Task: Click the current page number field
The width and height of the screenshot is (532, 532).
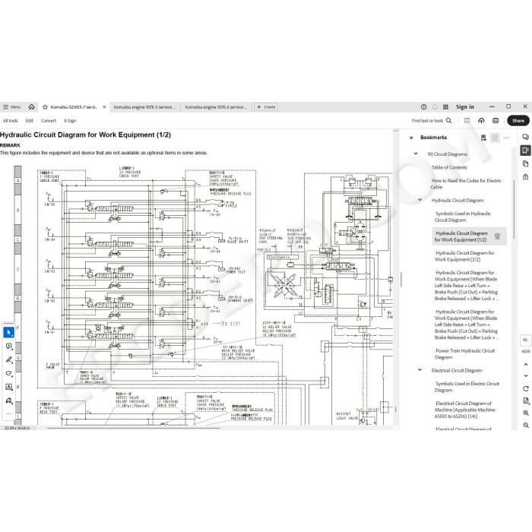Action: click(x=525, y=340)
